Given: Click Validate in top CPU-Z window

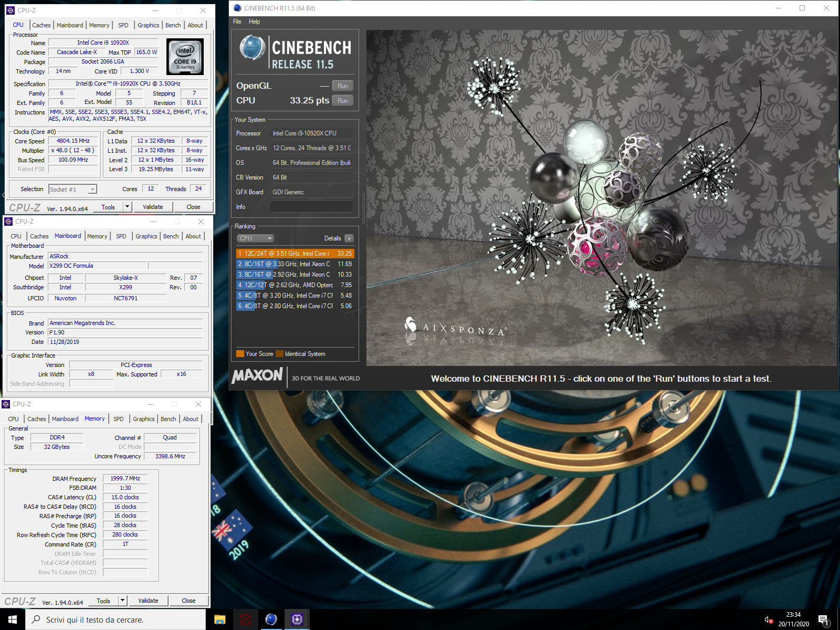Looking at the screenshot, I should pyautogui.click(x=153, y=207).
